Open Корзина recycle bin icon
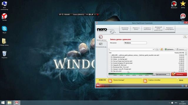 point(4,55)
